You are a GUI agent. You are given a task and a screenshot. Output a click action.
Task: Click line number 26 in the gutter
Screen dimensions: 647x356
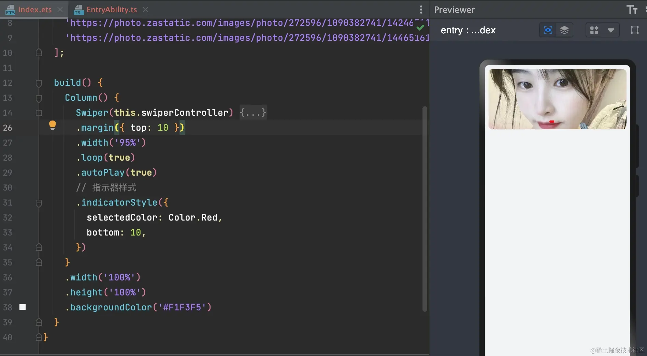8,128
